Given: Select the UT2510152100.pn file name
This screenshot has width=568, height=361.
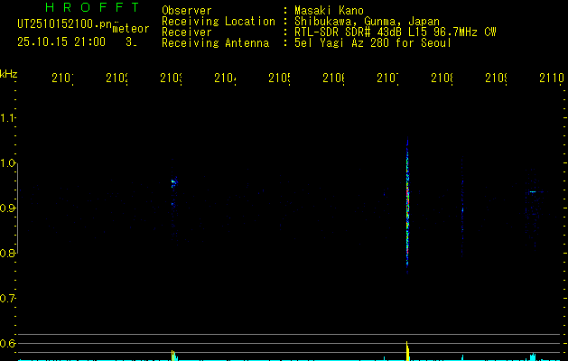Looking at the screenshot, I should [x=64, y=24].
